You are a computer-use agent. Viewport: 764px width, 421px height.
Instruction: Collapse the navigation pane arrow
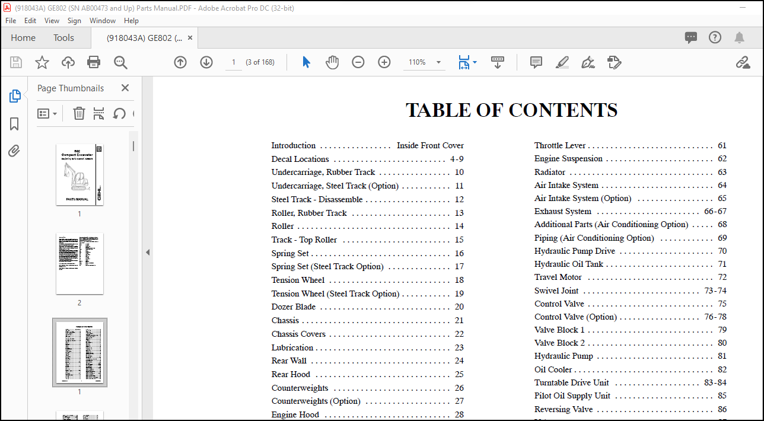(x=148, y=253)
